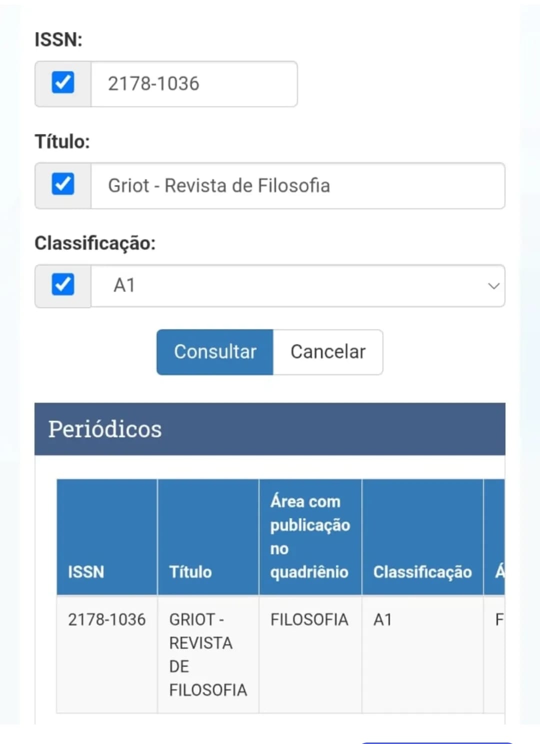540x744 pixels.
Task: Toggle the Título filter checkbox
Action: coord(63,184)
